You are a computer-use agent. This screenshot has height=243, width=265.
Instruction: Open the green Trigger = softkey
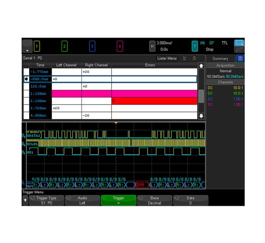pyautogui.click(x=118, y=200)
